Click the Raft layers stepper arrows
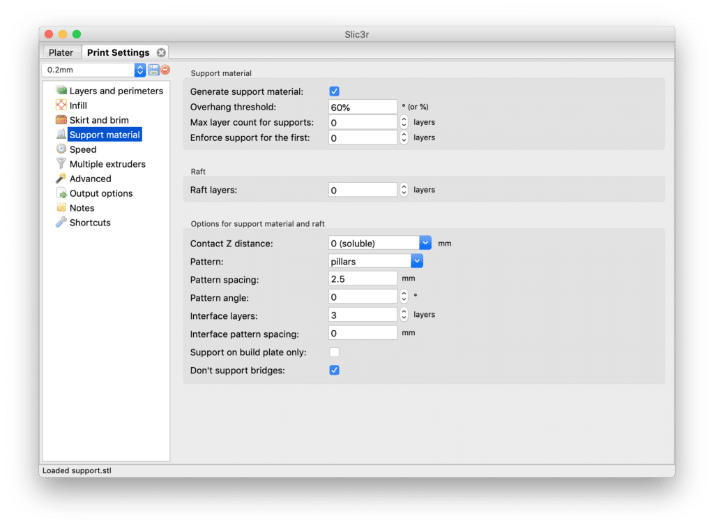714x529 pixels. coord(404,190)
